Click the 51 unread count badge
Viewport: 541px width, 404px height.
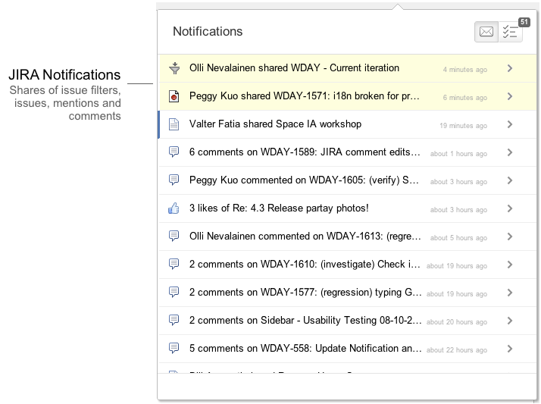[x=524, y=22]
